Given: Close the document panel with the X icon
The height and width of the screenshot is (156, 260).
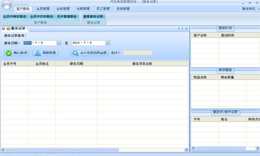Looking at the screenshot, I should [186, 29].
